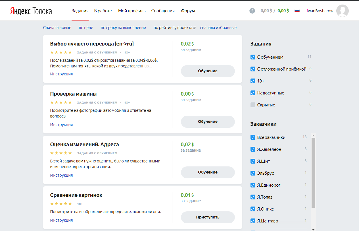Click the Russian flag language icon

297,11
